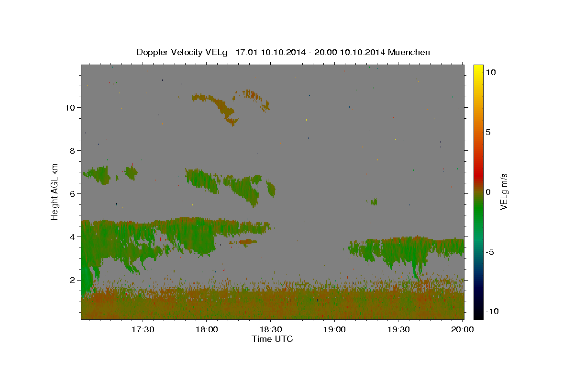Screen dimensions: 574x383
Task: Click the height tick label 4
Action: (x=73, y=237)
